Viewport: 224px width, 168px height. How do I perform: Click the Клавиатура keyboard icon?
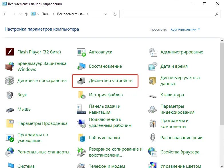(x=152, y=96)
